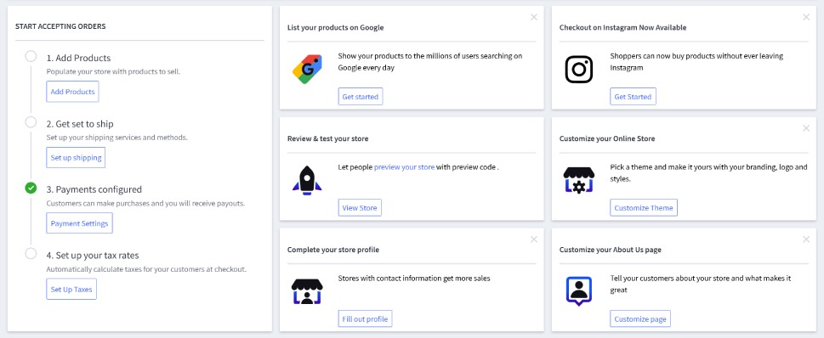Click the Customize Theme button
The image size is (824, 338).
[644, 208]
